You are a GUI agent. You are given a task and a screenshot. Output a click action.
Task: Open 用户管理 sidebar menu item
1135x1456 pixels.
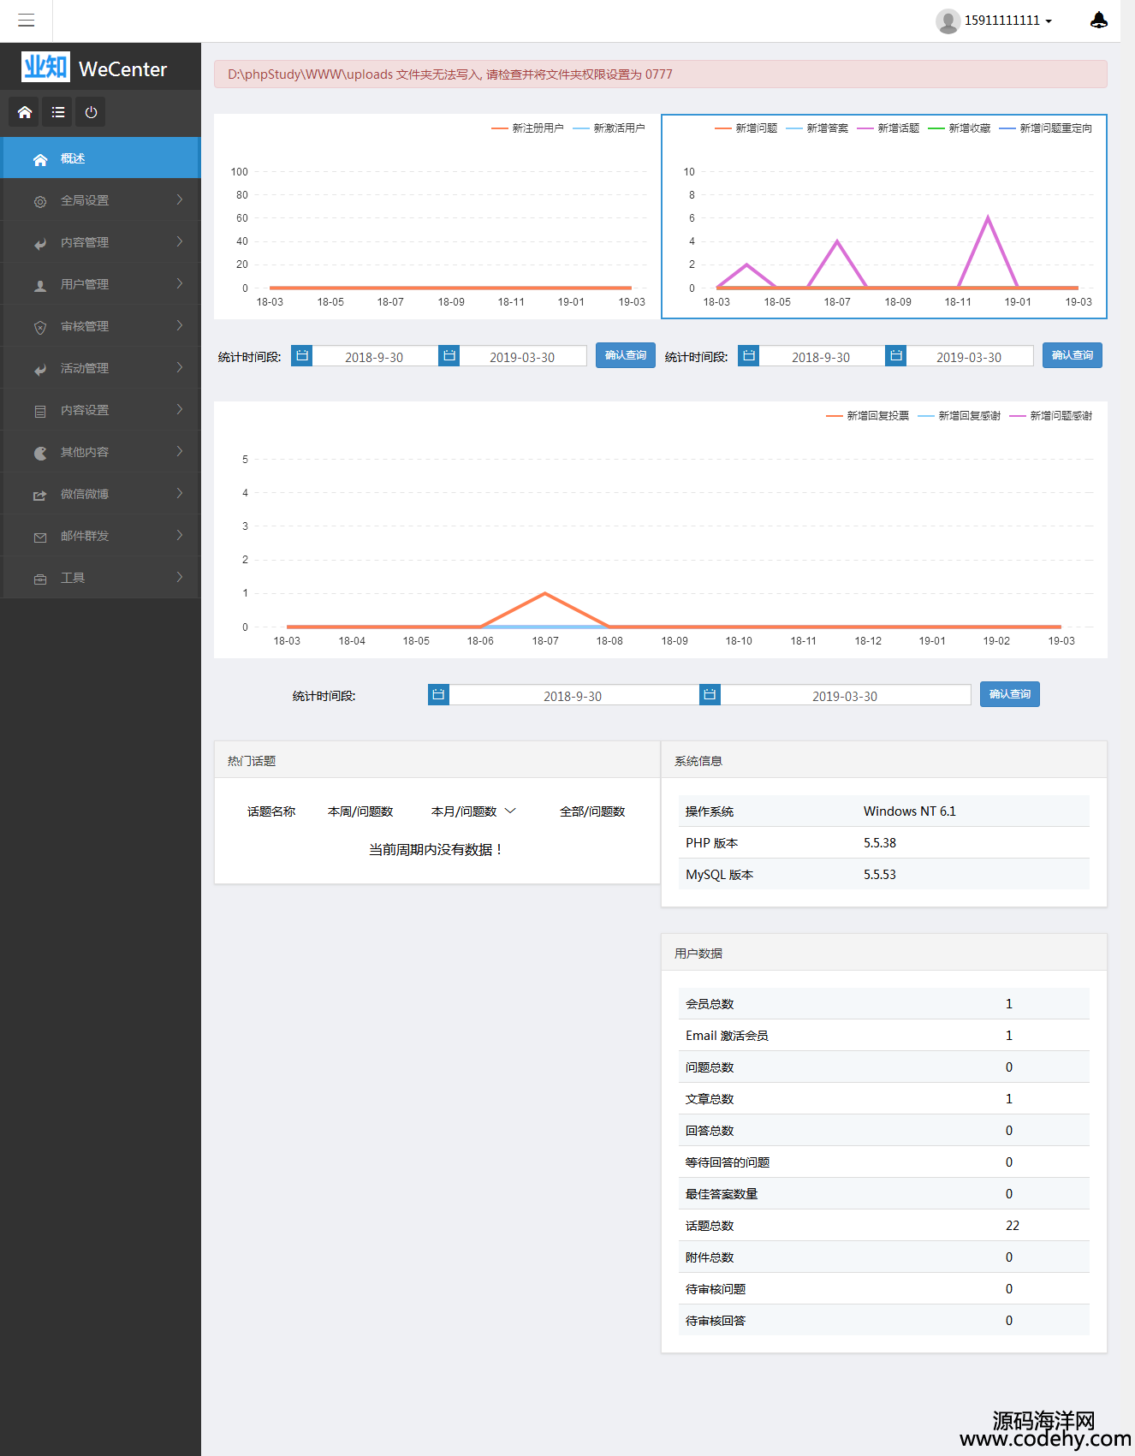coord(100,284)
